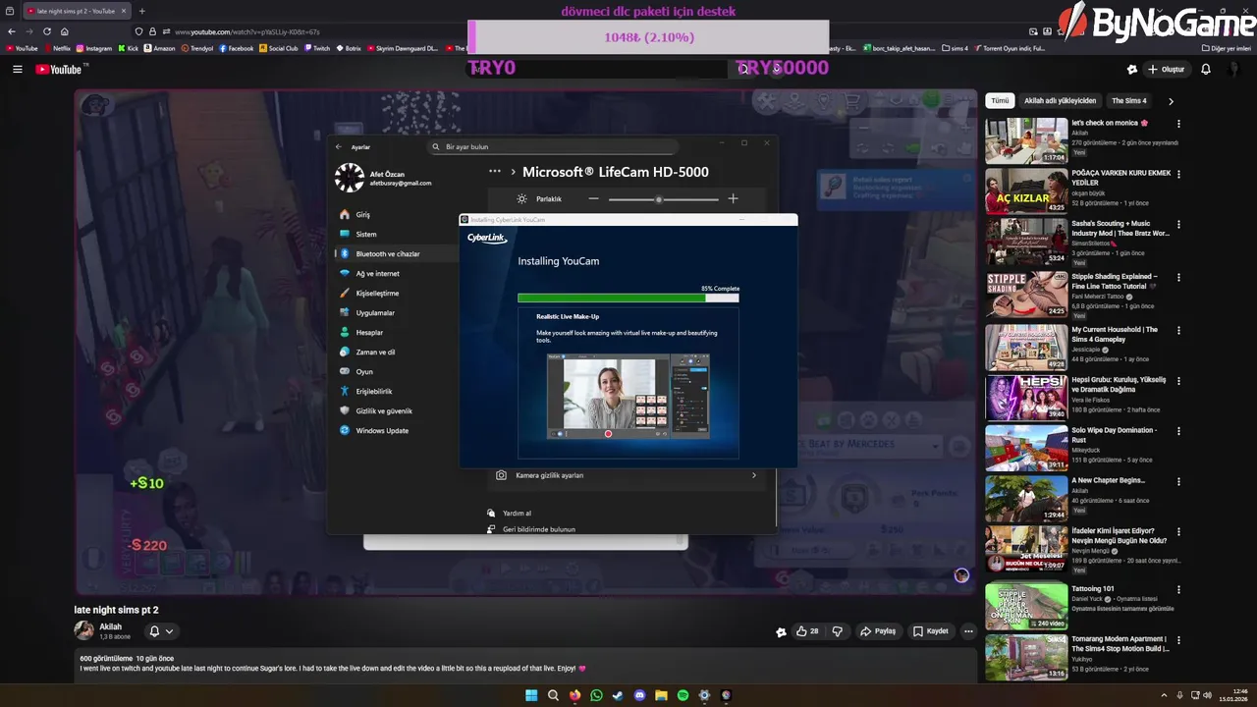The height and width of the screenshot is (707, 1257).
Task: Expand the Diğer yer imleri bookmarks folder
Action: tap(1227, 48)
